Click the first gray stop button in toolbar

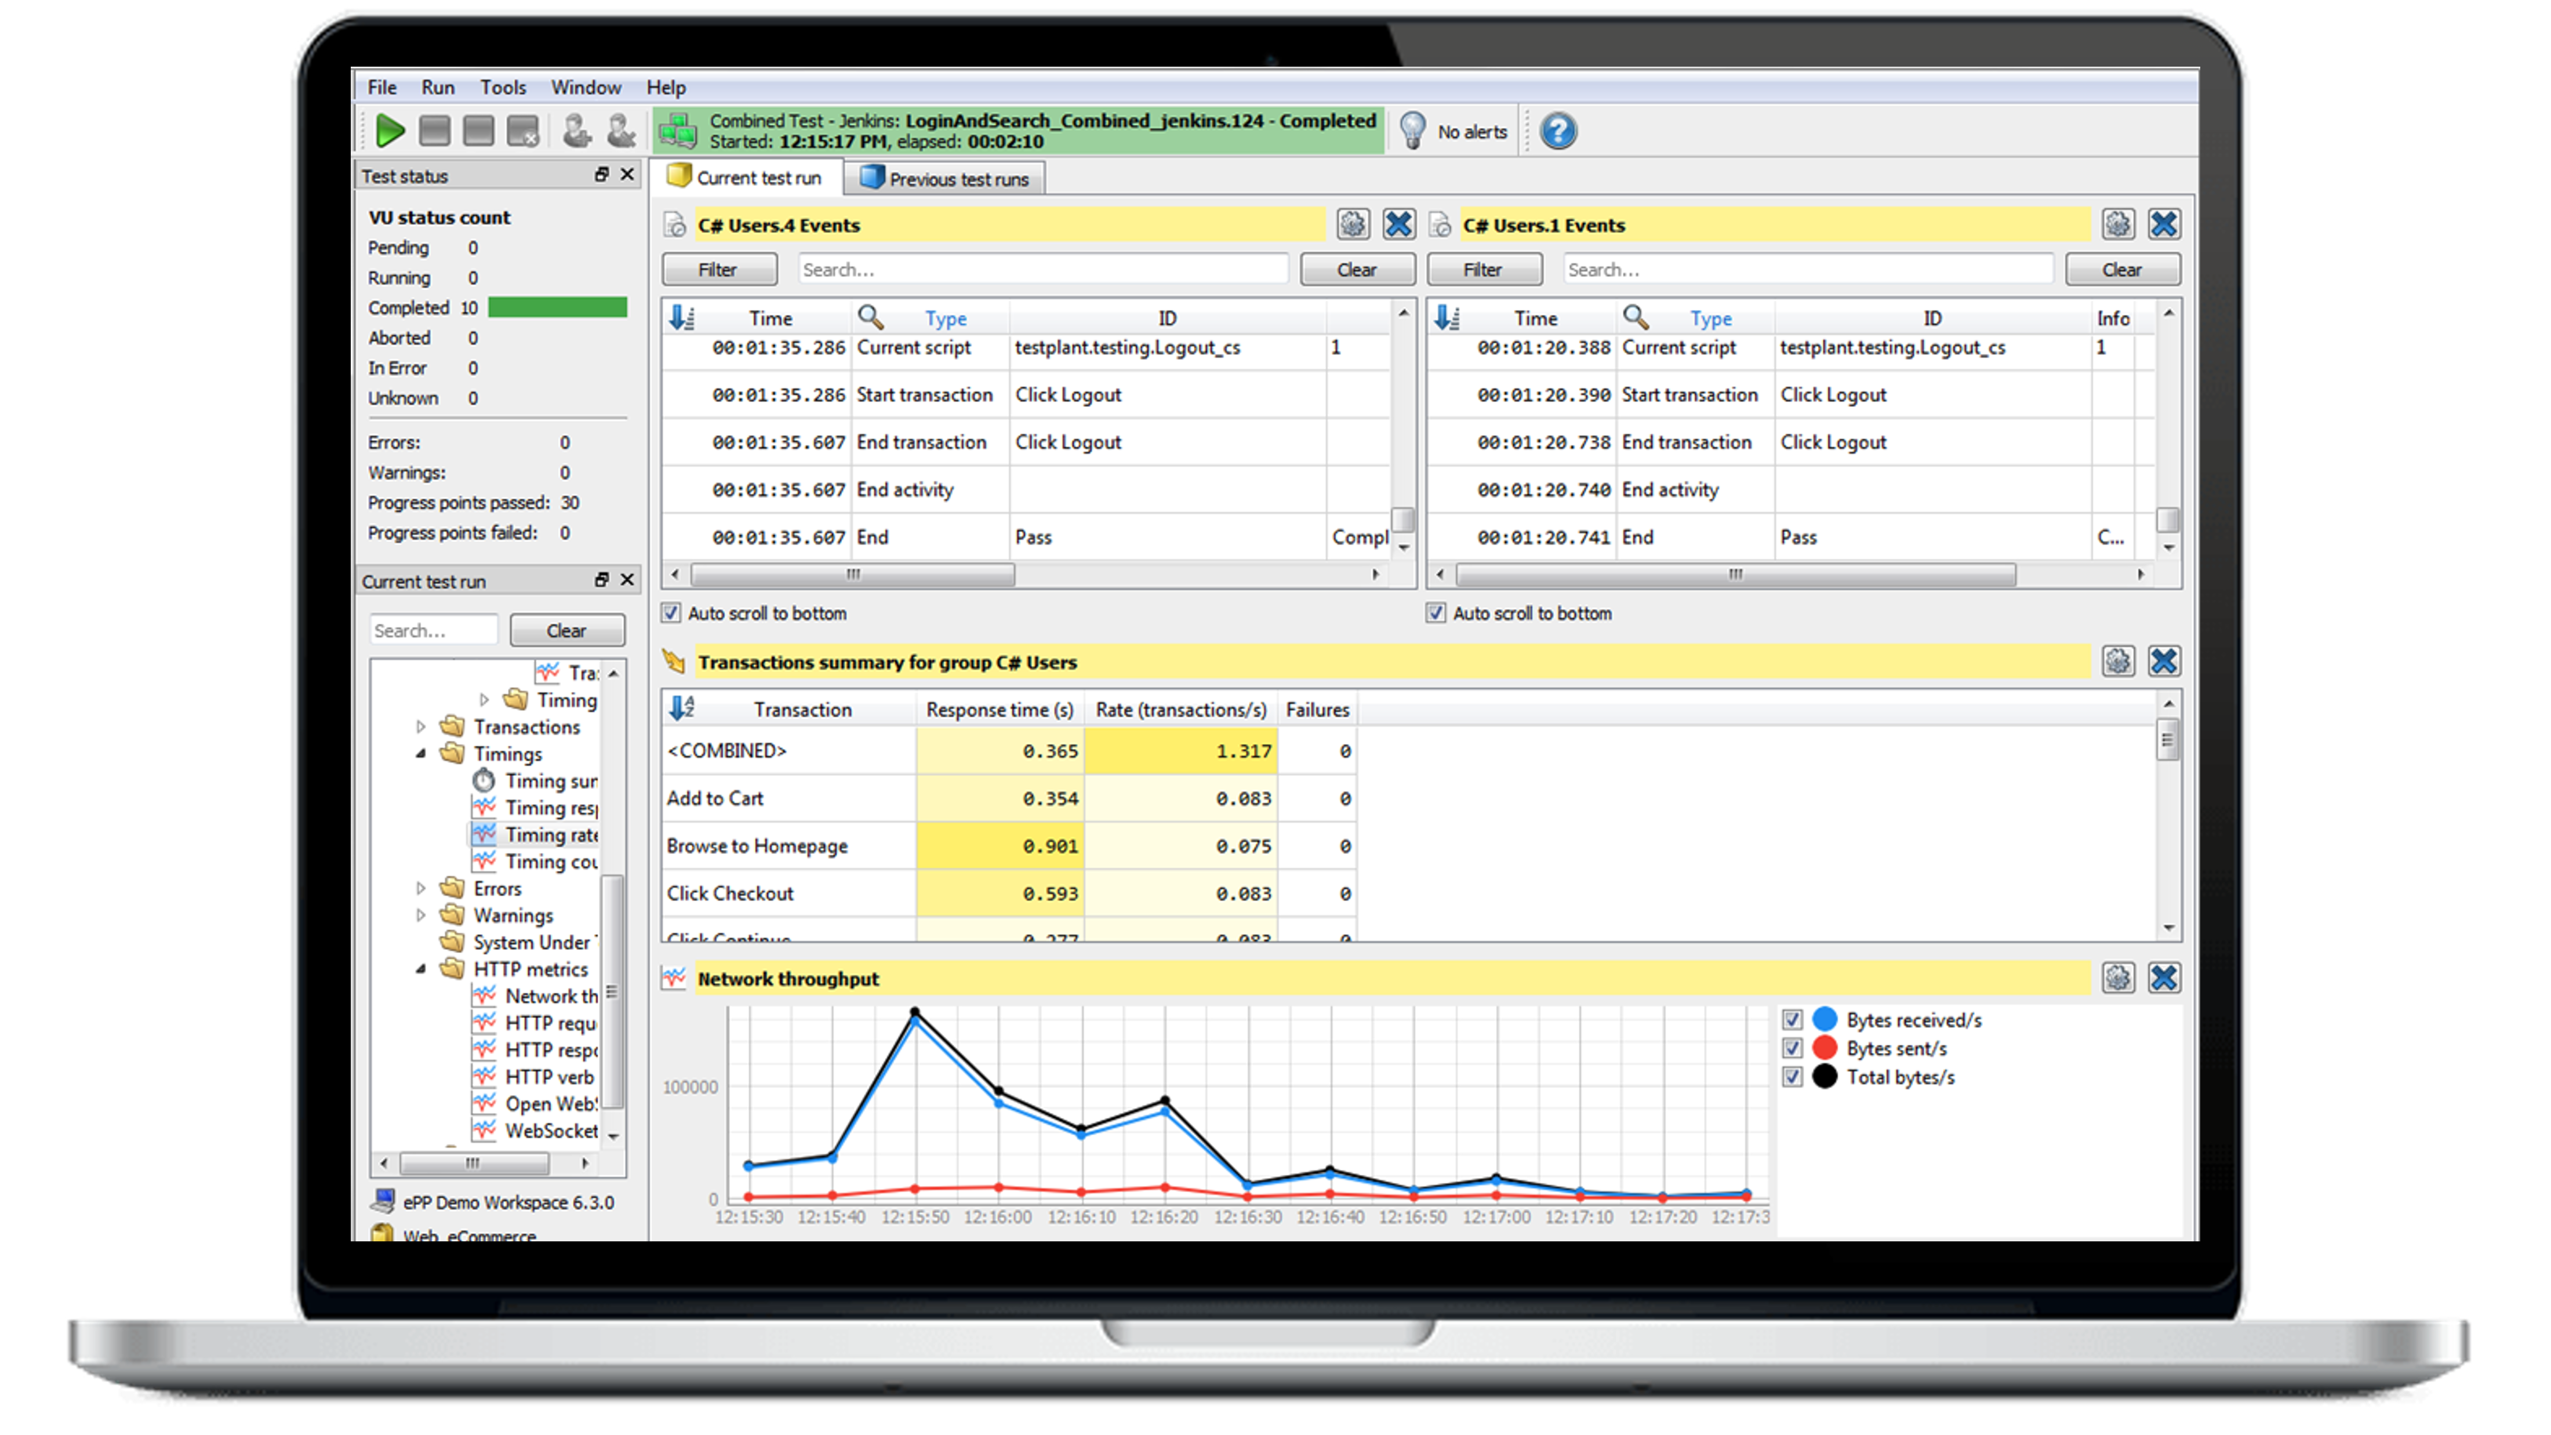click(x=434, y=130)
